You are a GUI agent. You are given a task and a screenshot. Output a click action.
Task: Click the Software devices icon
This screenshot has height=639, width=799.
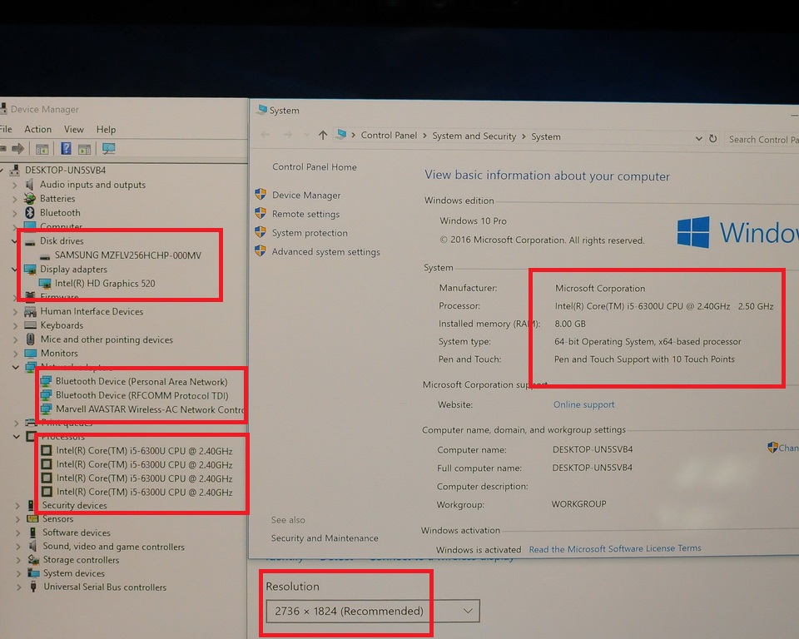pos(32,532)
